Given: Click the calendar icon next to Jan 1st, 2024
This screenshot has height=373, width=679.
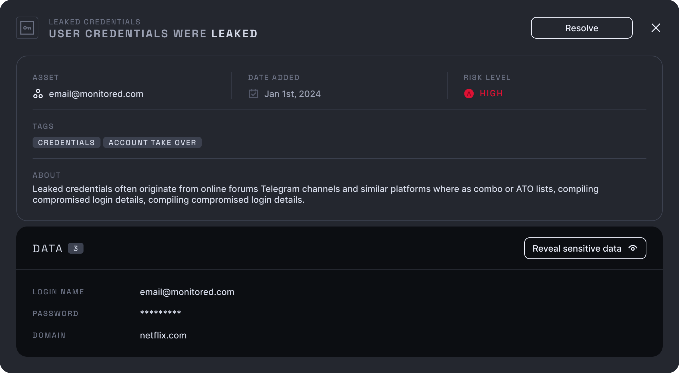Looking at the screenshot, I should pyautogui.click(x=254, y=94).
